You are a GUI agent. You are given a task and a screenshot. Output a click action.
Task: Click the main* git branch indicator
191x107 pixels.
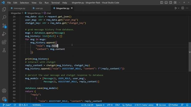pyautogui.click(x=7, y=105)
